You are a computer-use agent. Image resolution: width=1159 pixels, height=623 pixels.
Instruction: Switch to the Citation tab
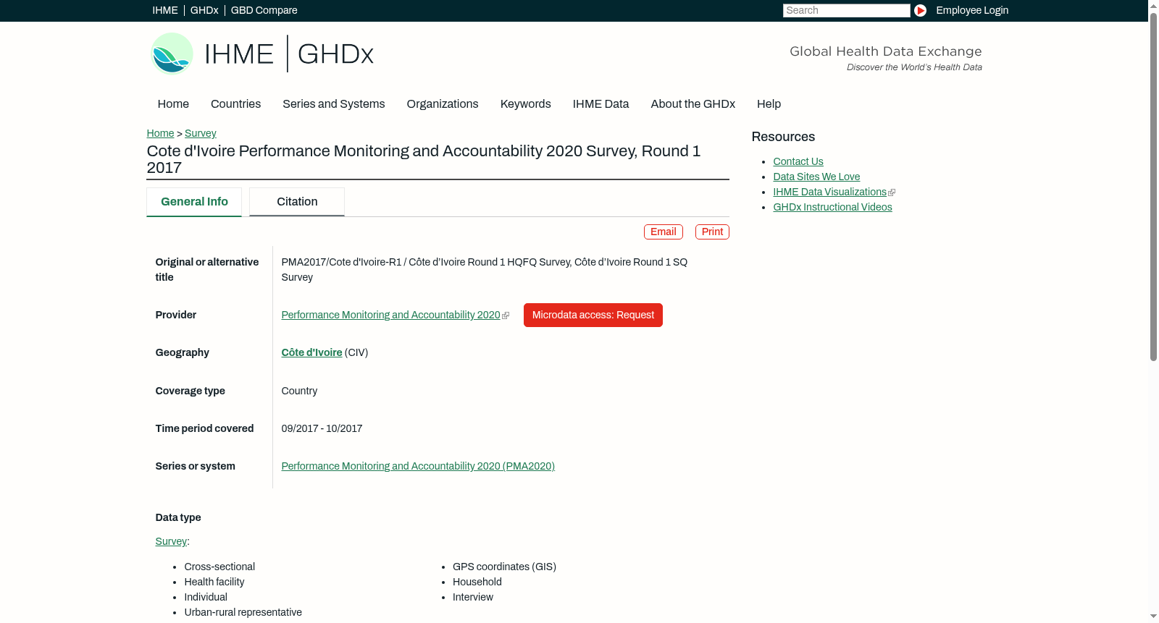[x=297, y=202]
